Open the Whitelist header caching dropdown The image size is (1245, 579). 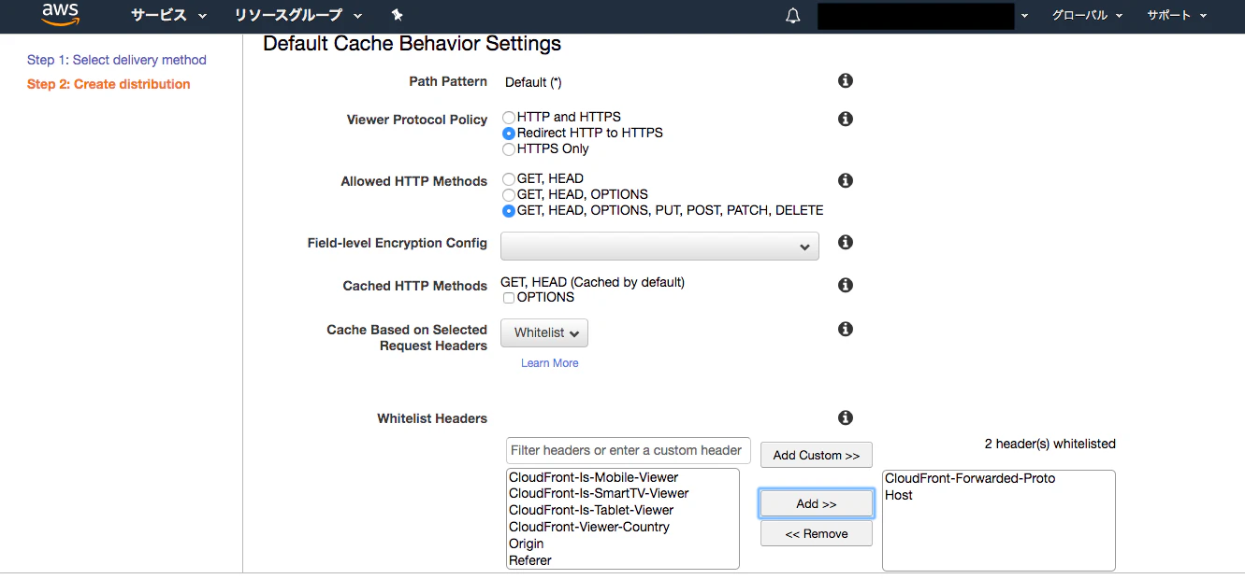544,333
